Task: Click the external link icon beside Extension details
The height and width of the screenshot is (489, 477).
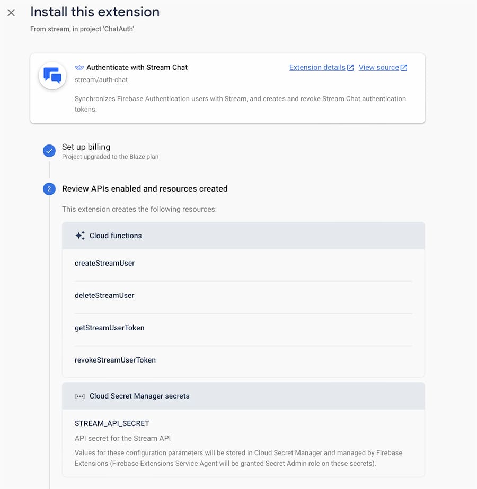Action: click(x=350, y=68)
